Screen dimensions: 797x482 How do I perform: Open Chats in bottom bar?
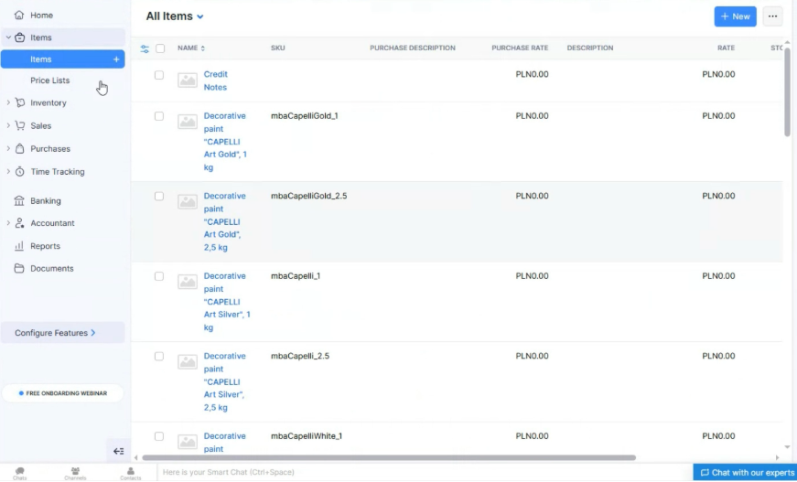20,472
